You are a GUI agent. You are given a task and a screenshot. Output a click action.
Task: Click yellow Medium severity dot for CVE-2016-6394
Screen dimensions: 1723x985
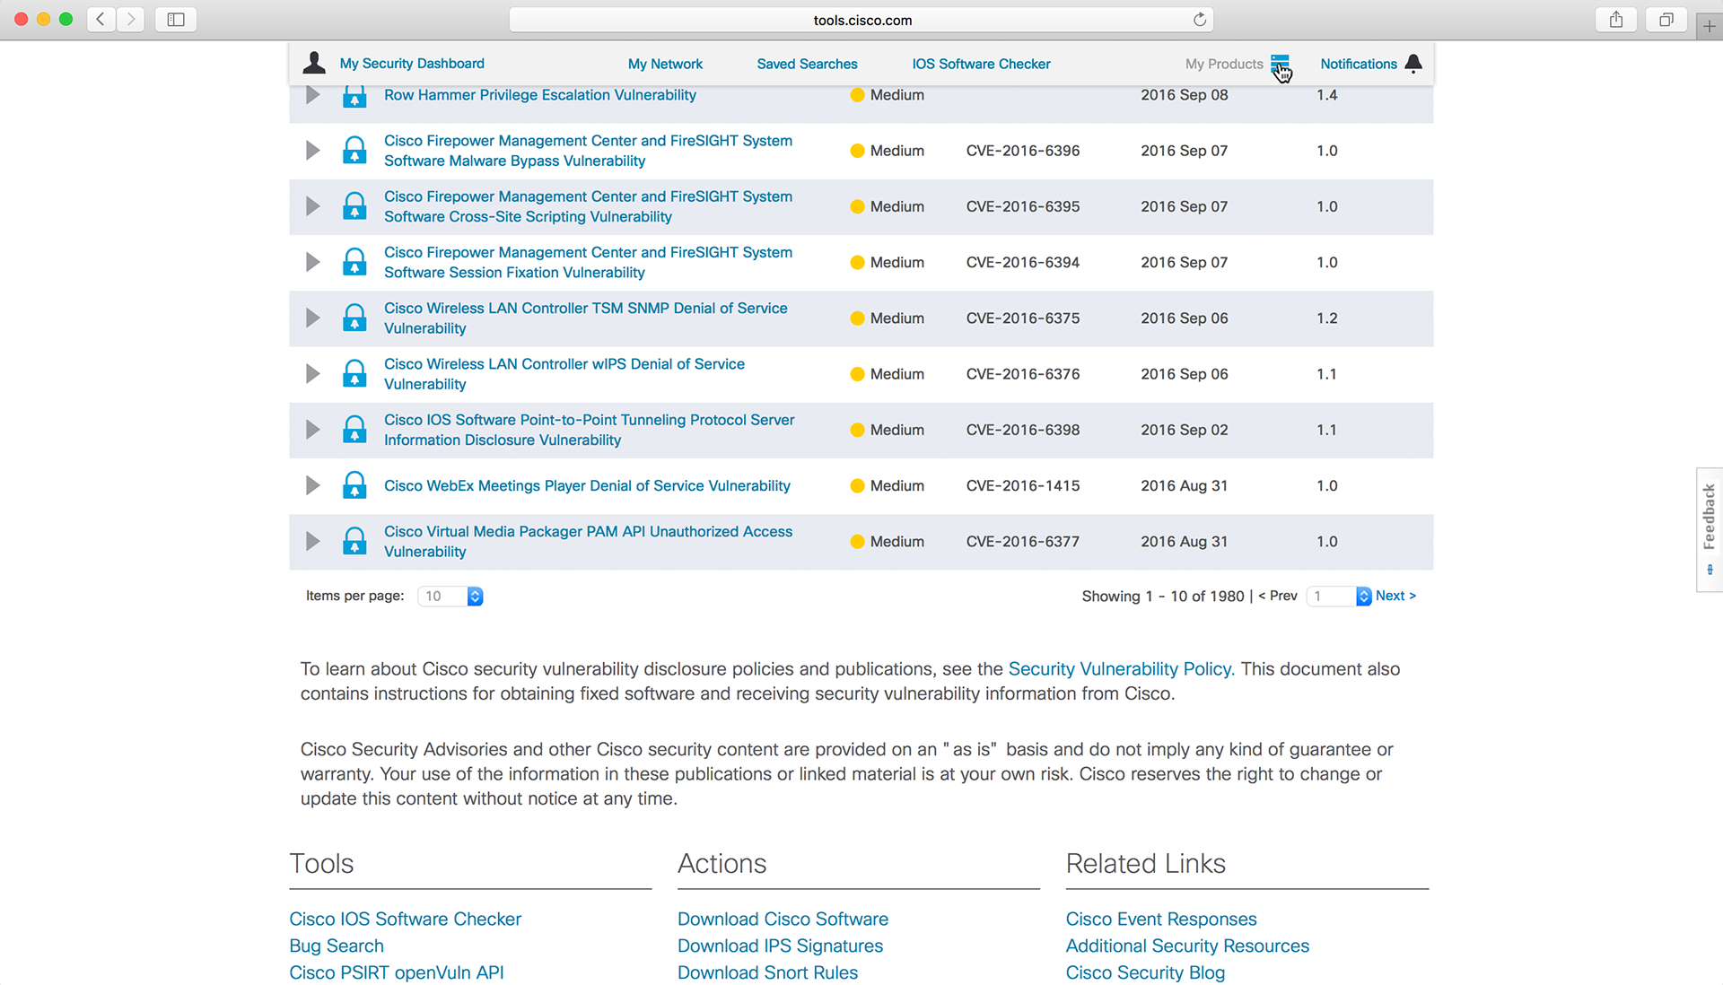857,263
